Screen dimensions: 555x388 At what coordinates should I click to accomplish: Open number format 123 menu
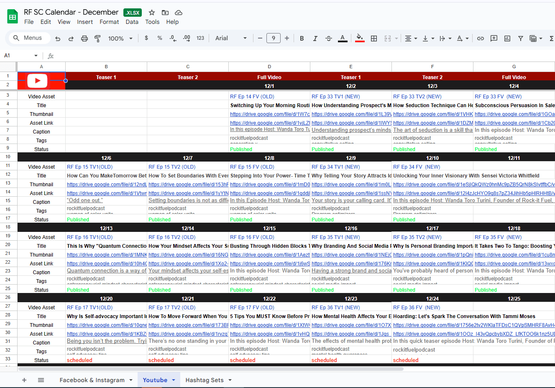point(200,38)
